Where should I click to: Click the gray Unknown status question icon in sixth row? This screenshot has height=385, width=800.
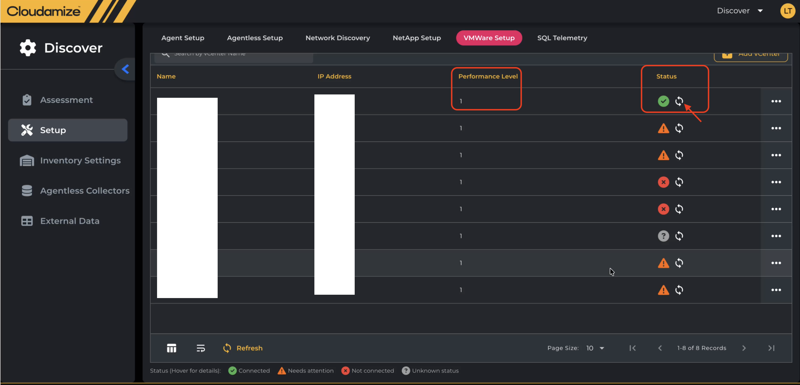663,236
